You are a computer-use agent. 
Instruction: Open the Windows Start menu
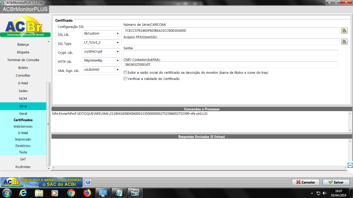6,193
